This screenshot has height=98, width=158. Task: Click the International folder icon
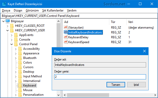tap(20, 81)
